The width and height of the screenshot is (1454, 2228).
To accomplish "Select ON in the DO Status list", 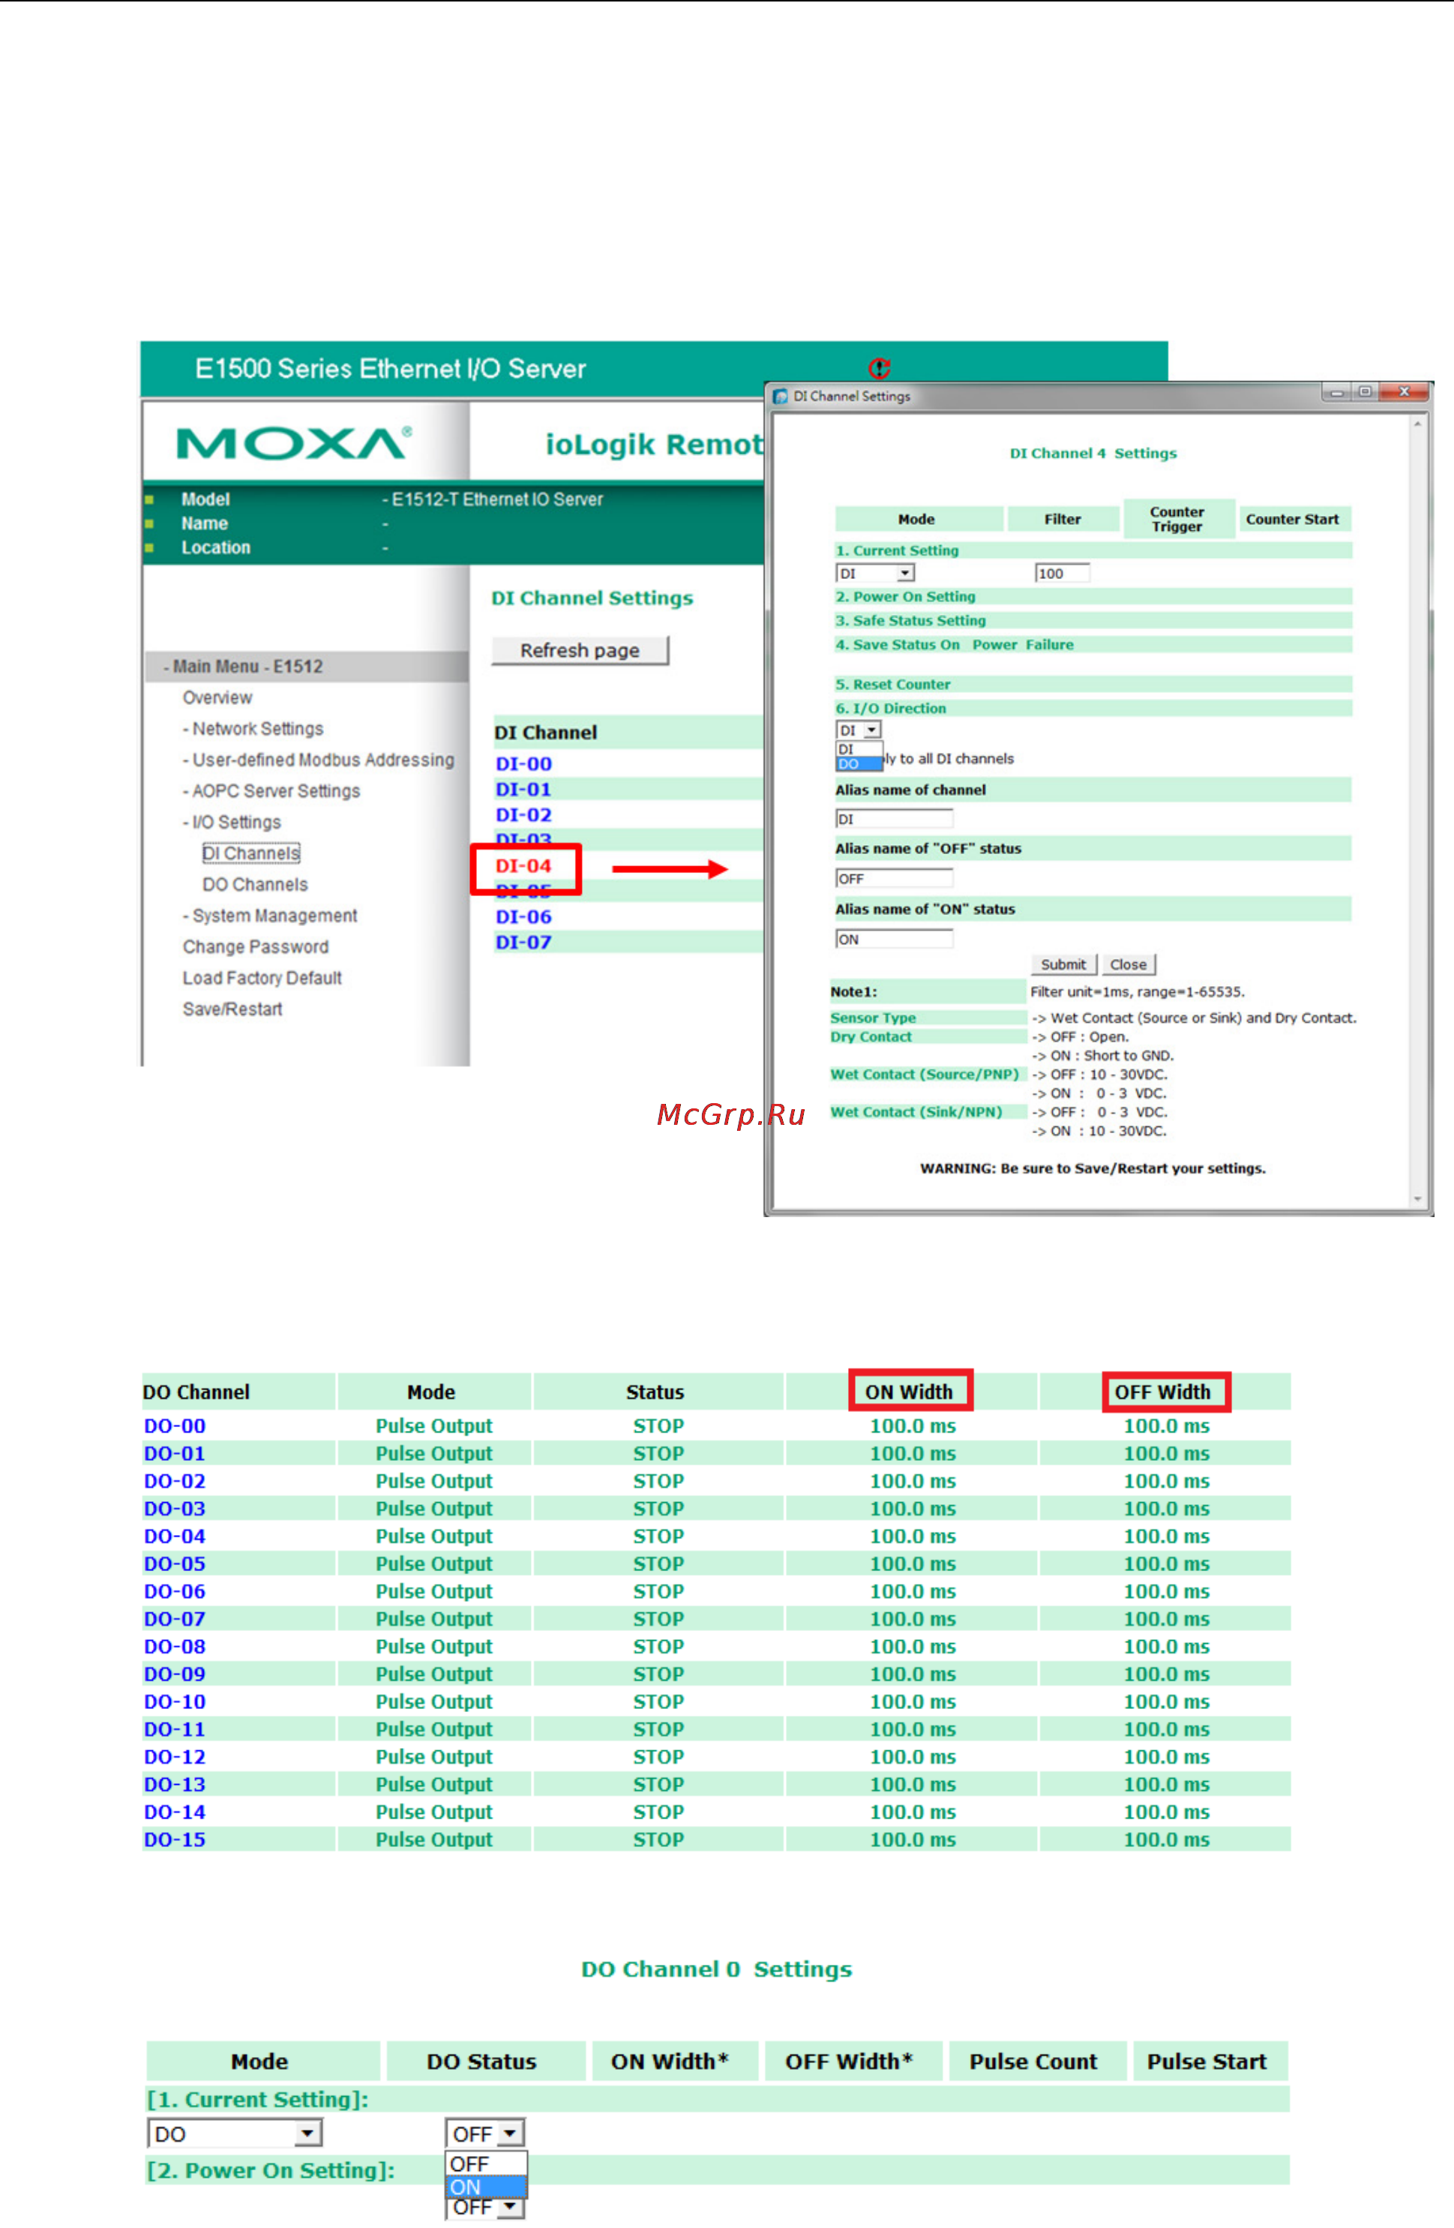I will pyautogui.click(x=486, y=2187).
